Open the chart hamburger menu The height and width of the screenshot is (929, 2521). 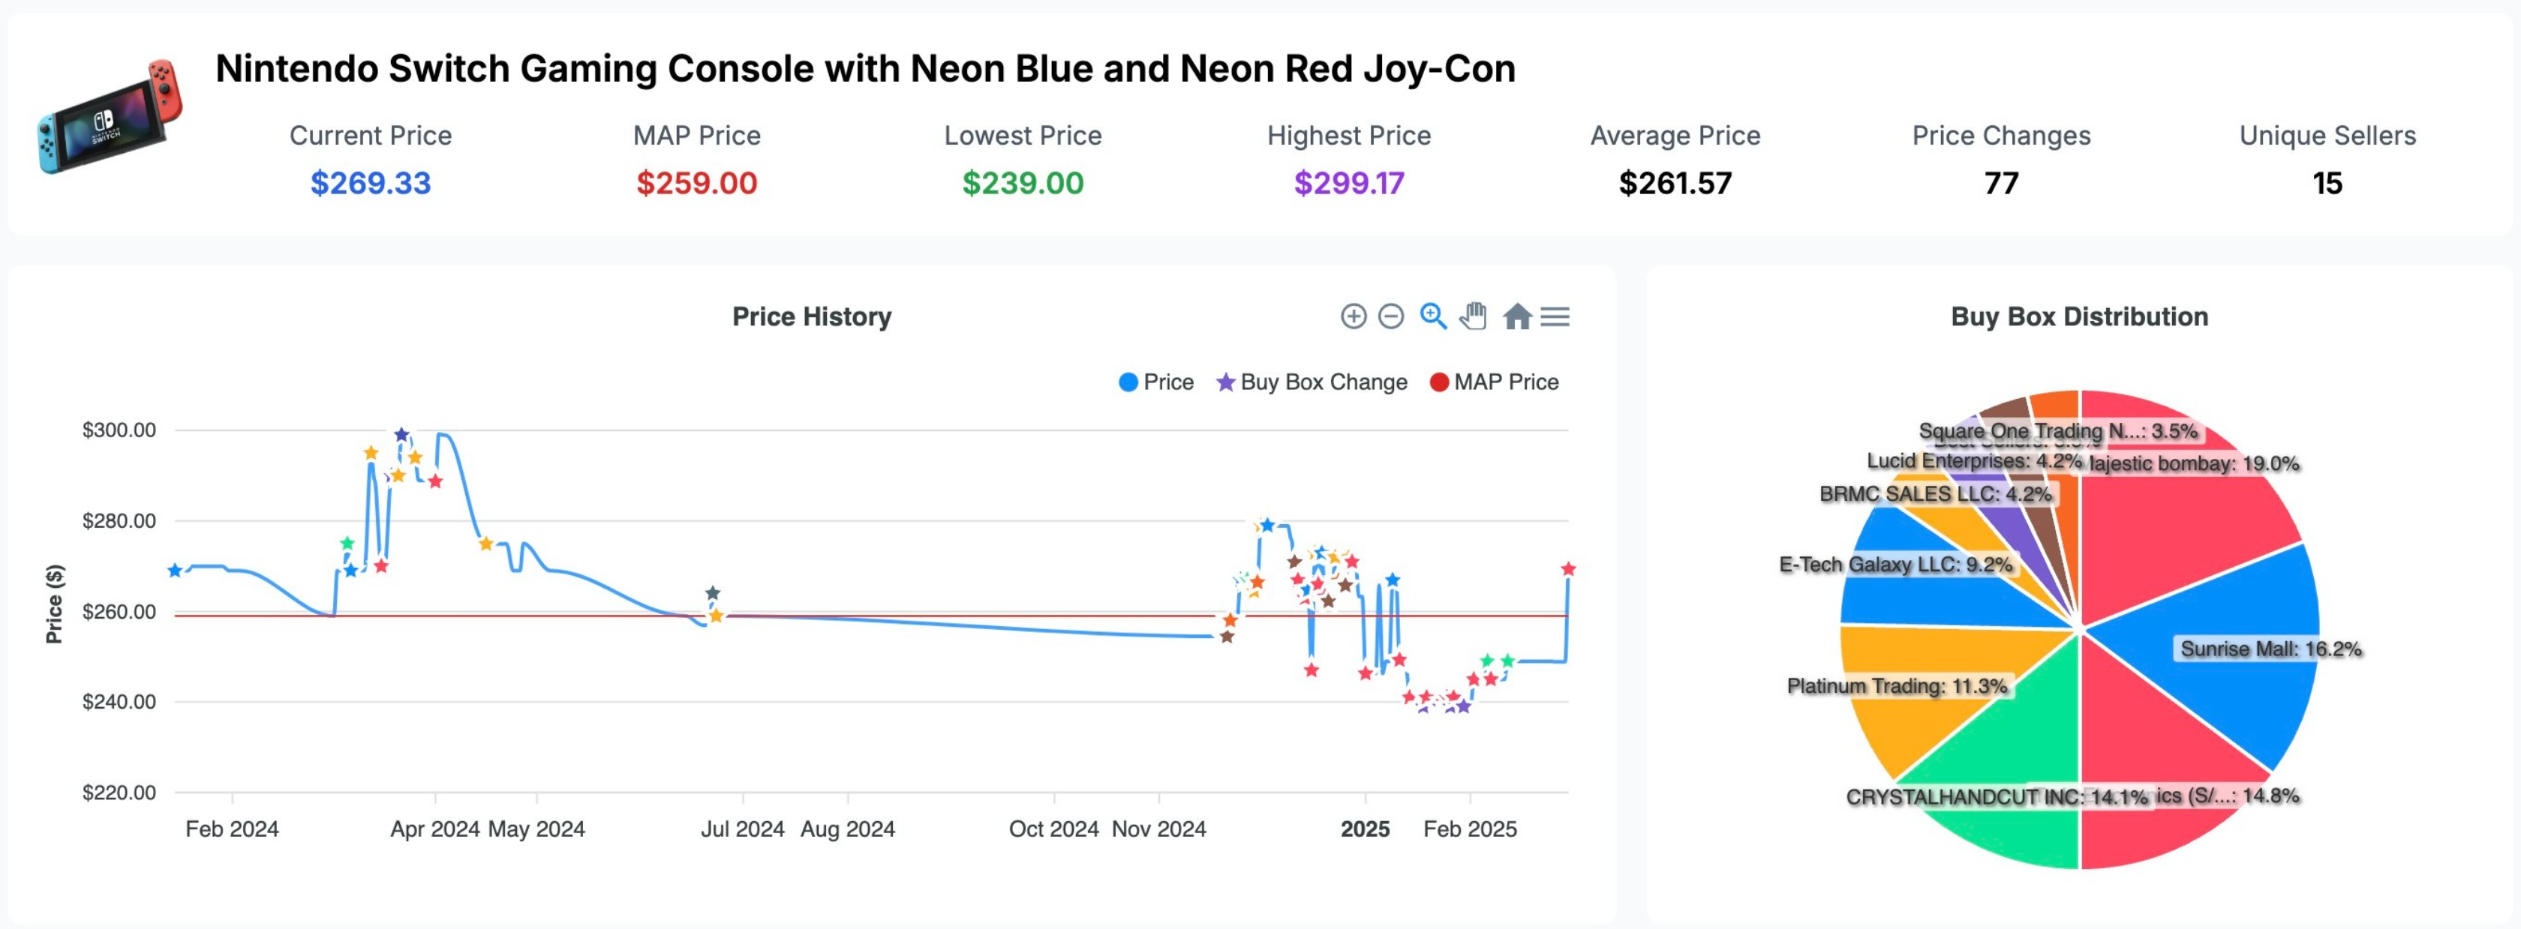[1555, 316]
